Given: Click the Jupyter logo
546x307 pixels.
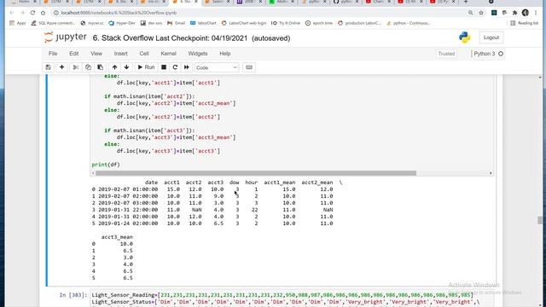Looking at the screenshot, I should pos(66,38).
